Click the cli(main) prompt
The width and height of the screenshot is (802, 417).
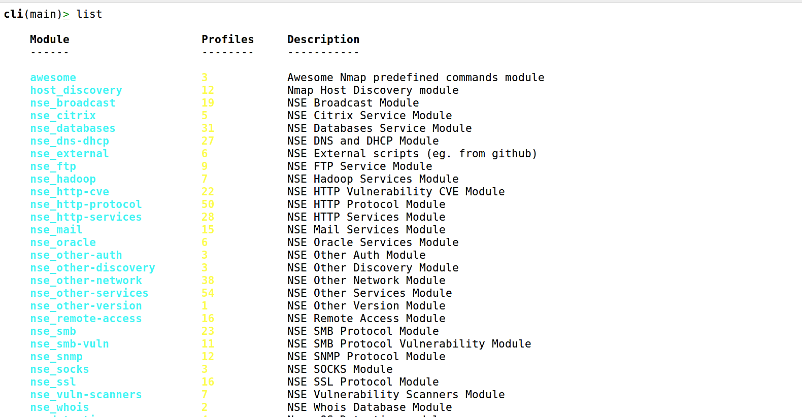36,14
